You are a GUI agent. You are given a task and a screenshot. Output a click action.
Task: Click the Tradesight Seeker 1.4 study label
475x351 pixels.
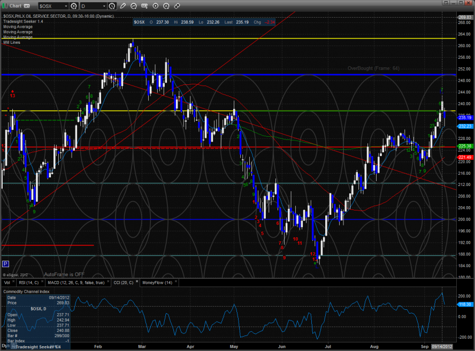[21, 22]
